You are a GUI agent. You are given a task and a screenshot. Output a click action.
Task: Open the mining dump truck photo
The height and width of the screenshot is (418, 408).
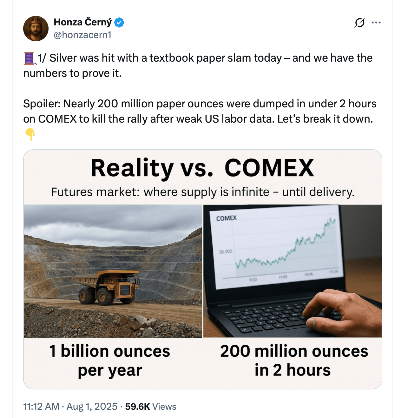[x=113, y=271]
